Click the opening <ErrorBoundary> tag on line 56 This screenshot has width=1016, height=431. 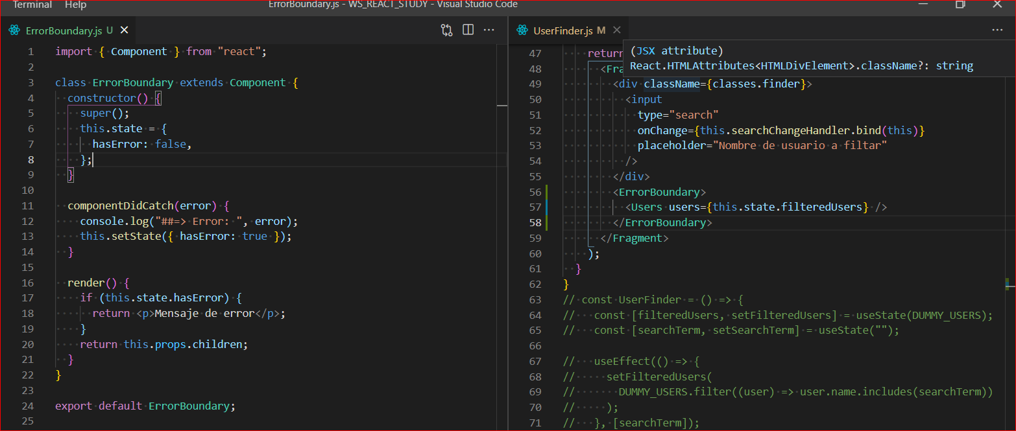point(659,192)
